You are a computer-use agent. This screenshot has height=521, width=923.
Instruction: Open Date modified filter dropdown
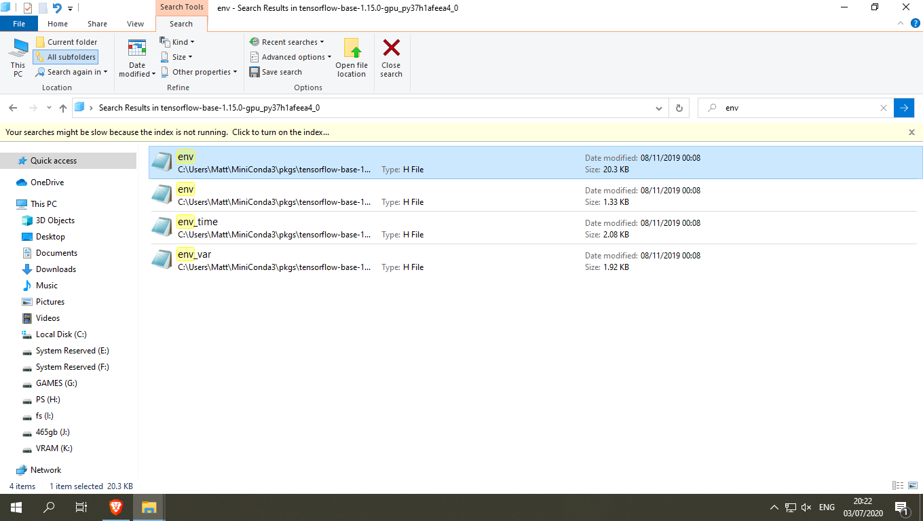point(137,58)
